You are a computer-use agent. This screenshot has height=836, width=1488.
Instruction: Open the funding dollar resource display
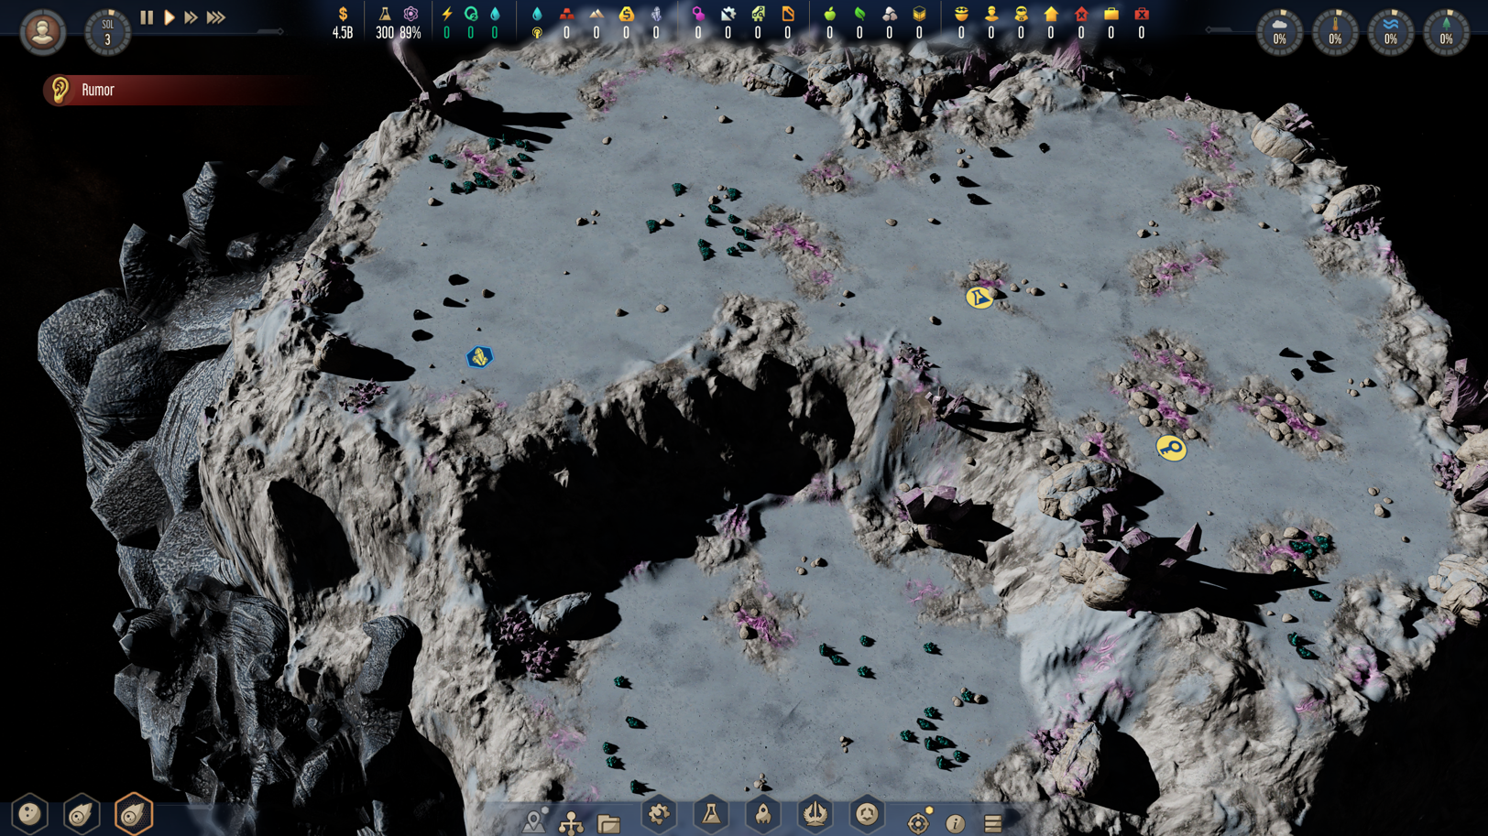pos(343,23)
